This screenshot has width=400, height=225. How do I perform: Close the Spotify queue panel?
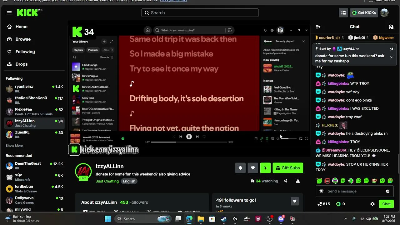click(x=303, y=41)
